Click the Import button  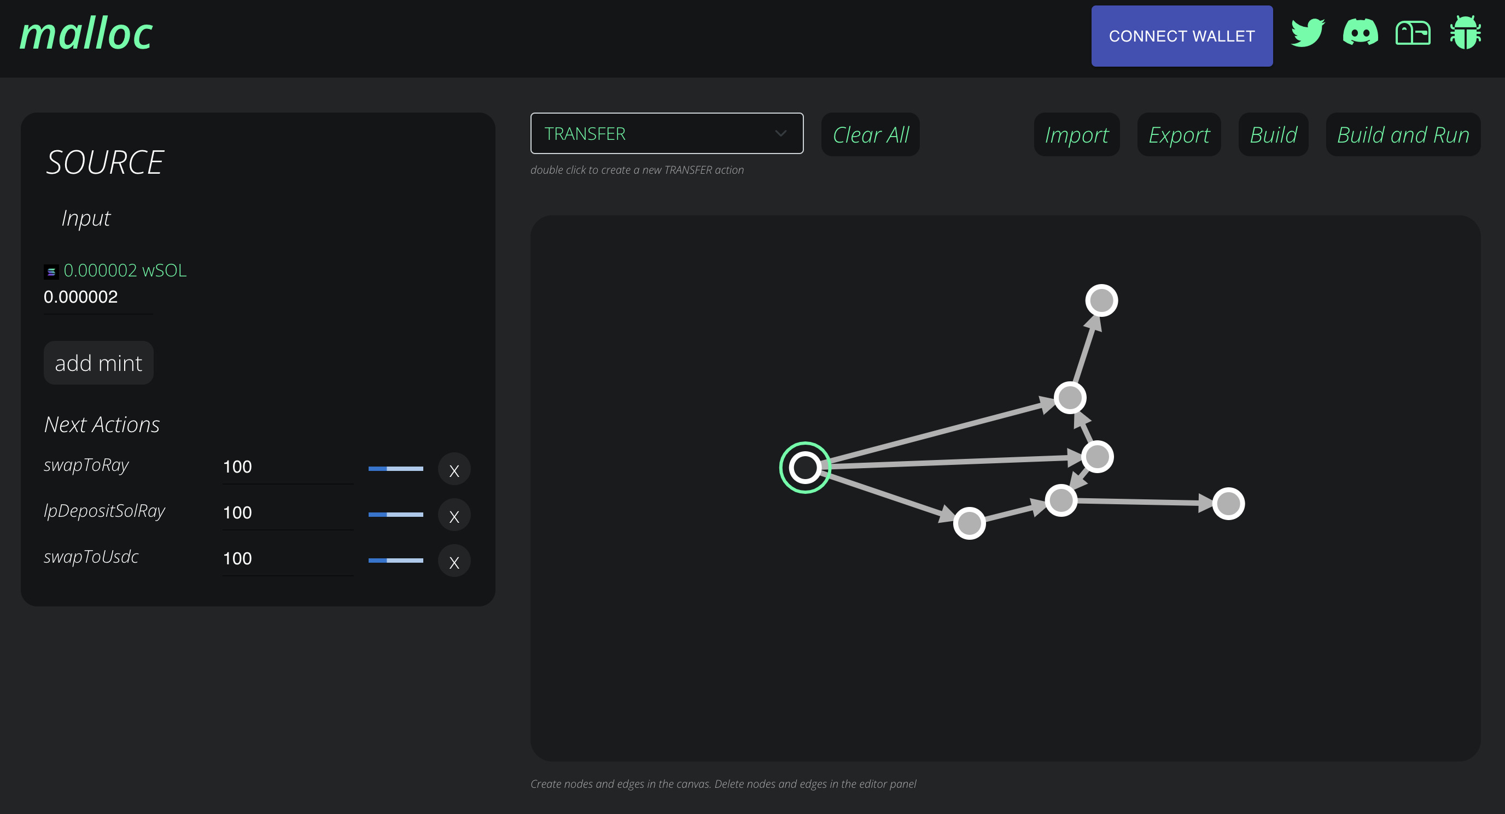(1077, 135)
